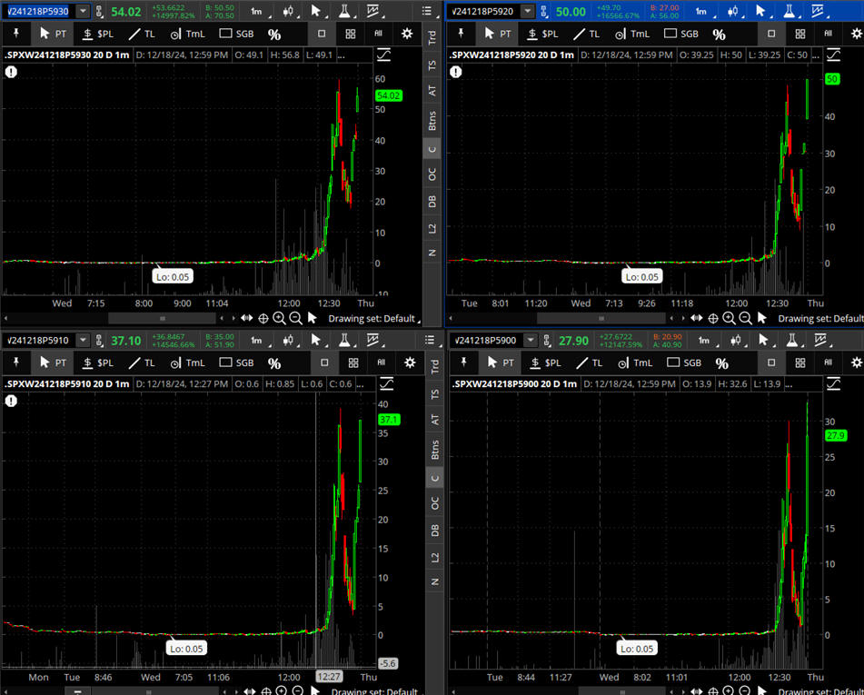Image resolution: width=864 pixels, height=695 pixels.
Task: Open gear settings on P5910 drawing toolbar
Action: click(406, 362)
